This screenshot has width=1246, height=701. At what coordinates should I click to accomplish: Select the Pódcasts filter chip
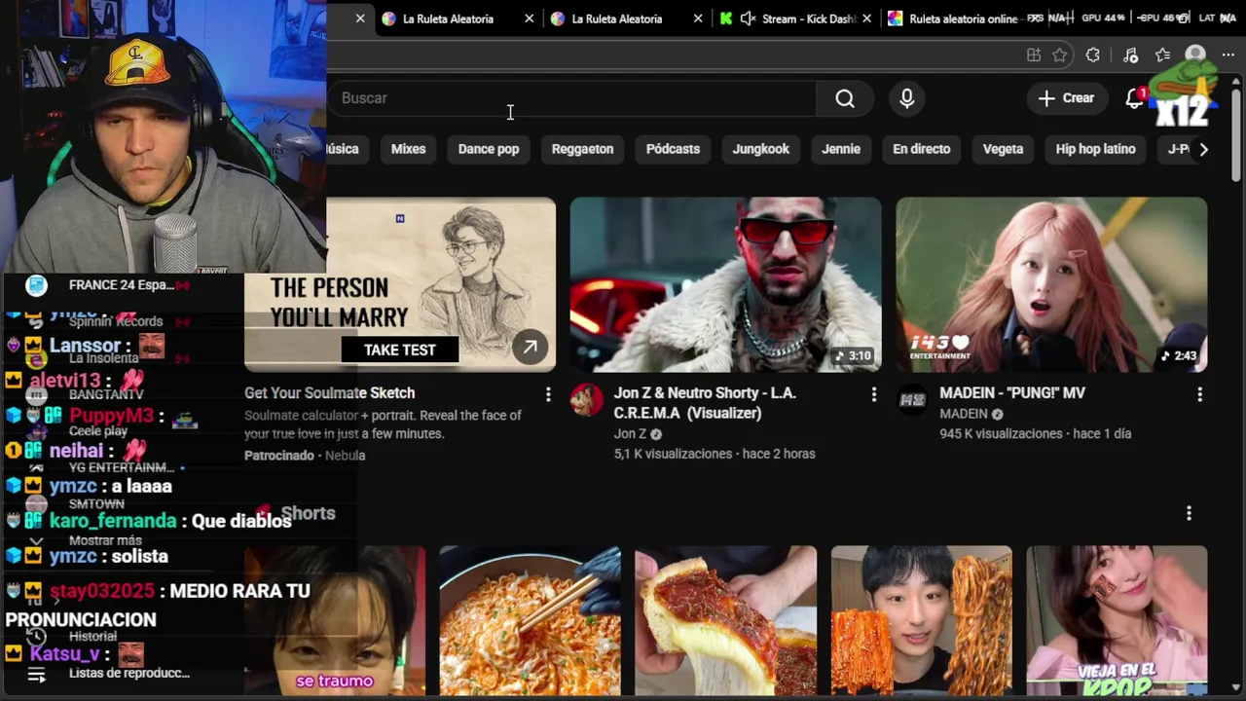coord(673,149)
